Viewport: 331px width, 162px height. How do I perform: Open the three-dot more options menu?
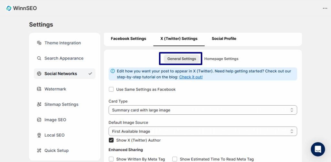pos(325,8)
